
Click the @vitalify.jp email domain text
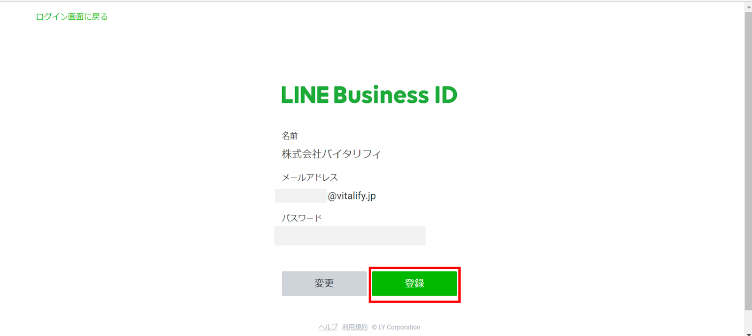352,196
